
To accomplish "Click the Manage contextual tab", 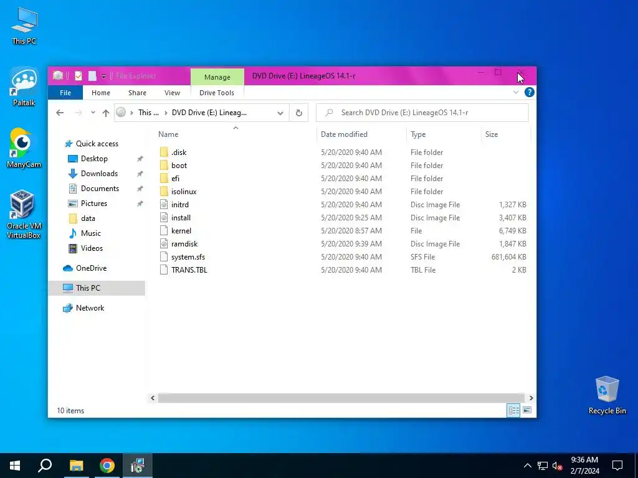I will pyautogui.click(x=217, y=77).
